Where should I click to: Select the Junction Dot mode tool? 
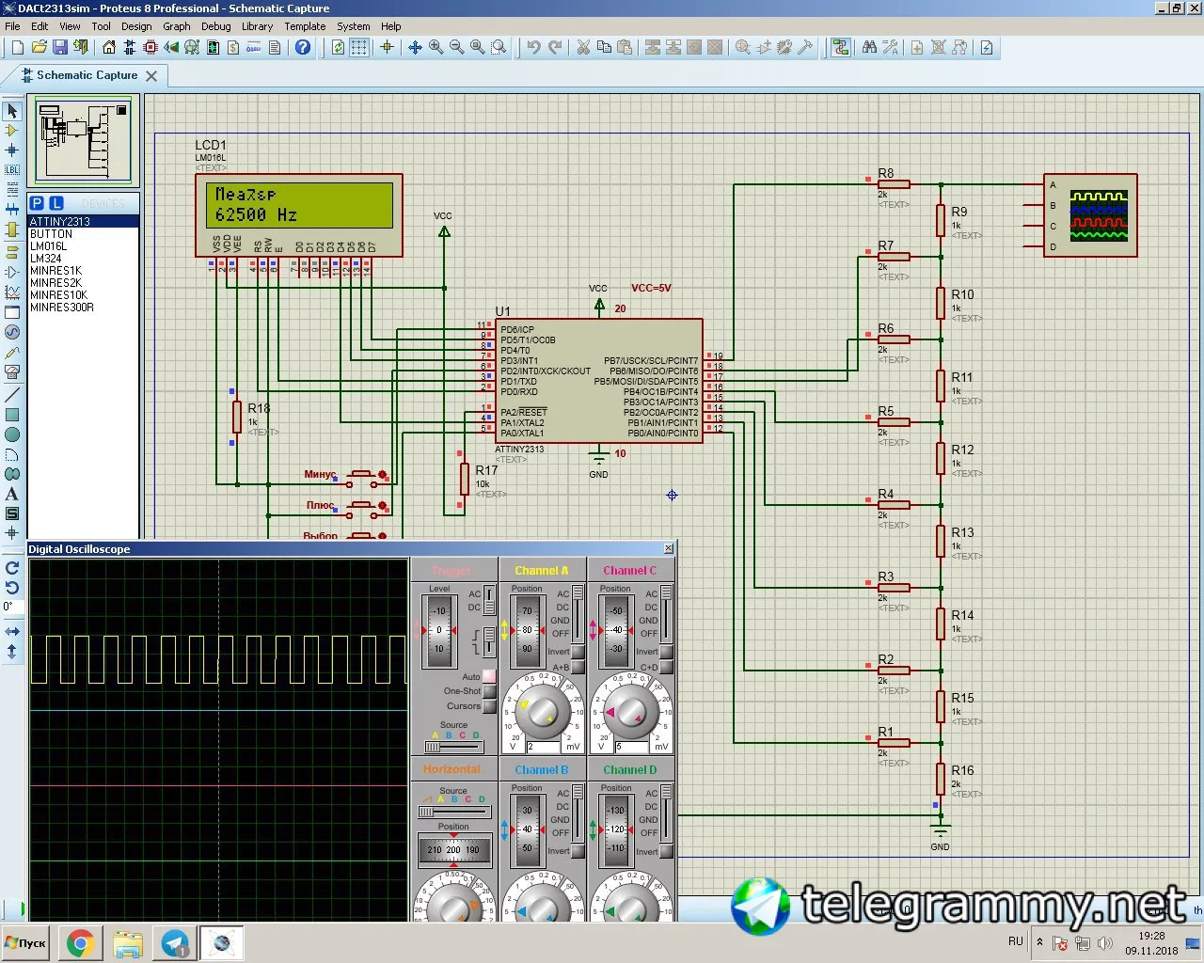point(12,150)
